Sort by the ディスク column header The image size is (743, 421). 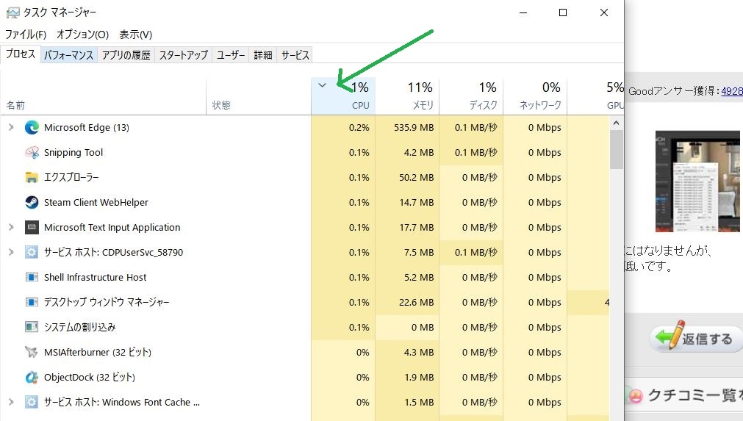pyautogui.click(x=471, y=96)
